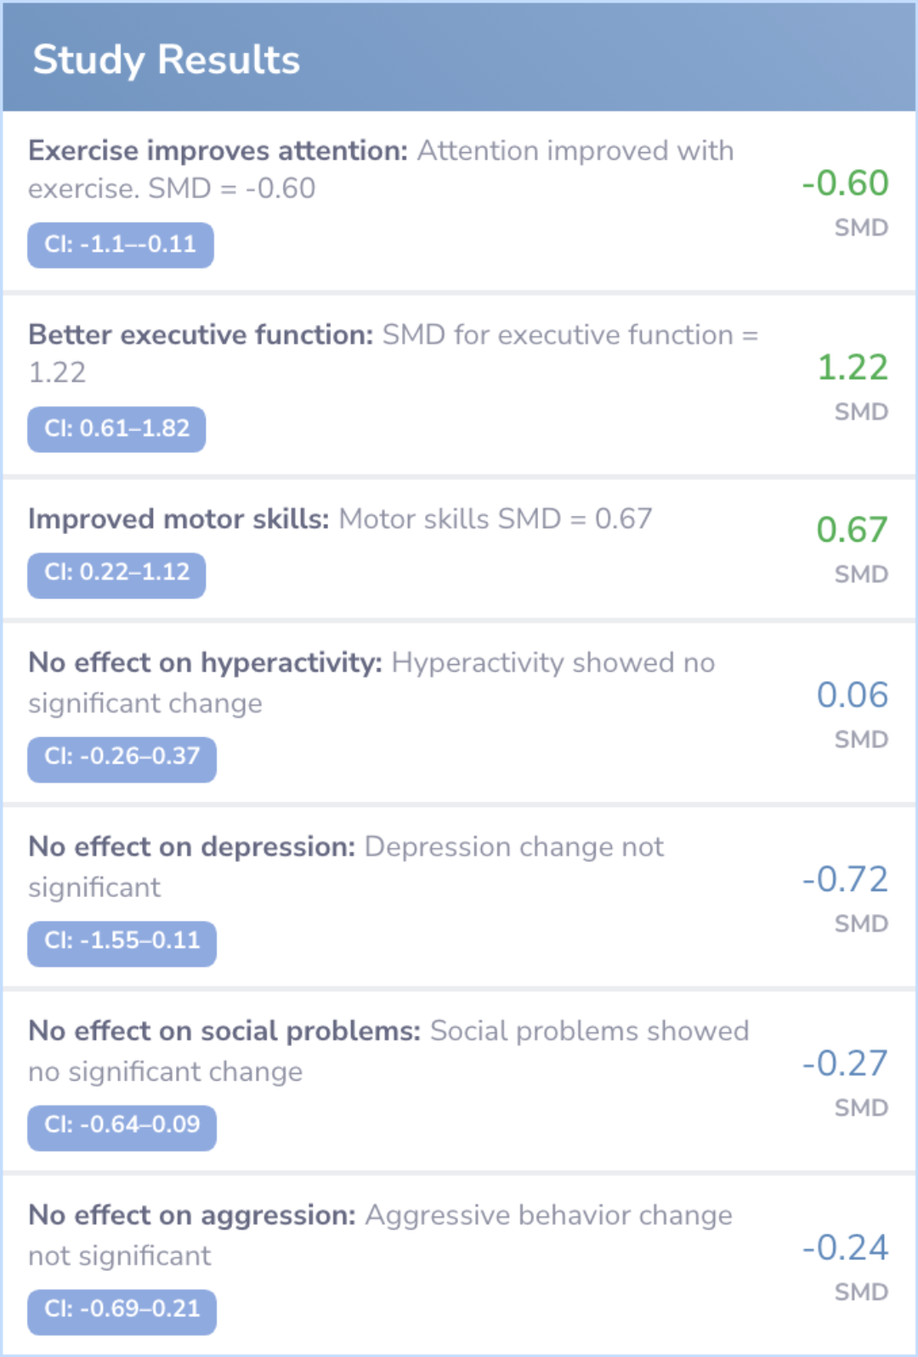Click the Study Results header title
This screenshot has width=918, height=1357.
pos(167,60)
